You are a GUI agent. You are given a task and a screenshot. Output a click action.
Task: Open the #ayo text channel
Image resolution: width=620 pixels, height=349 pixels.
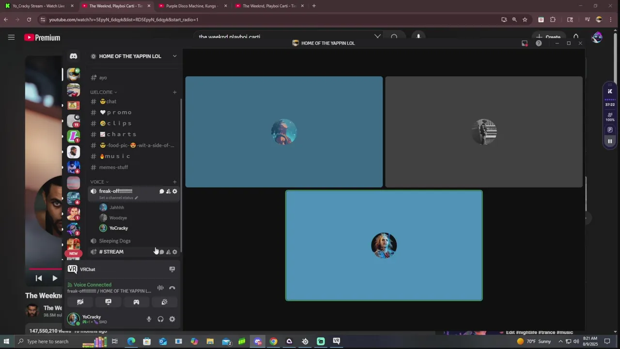tap(133, 78)
